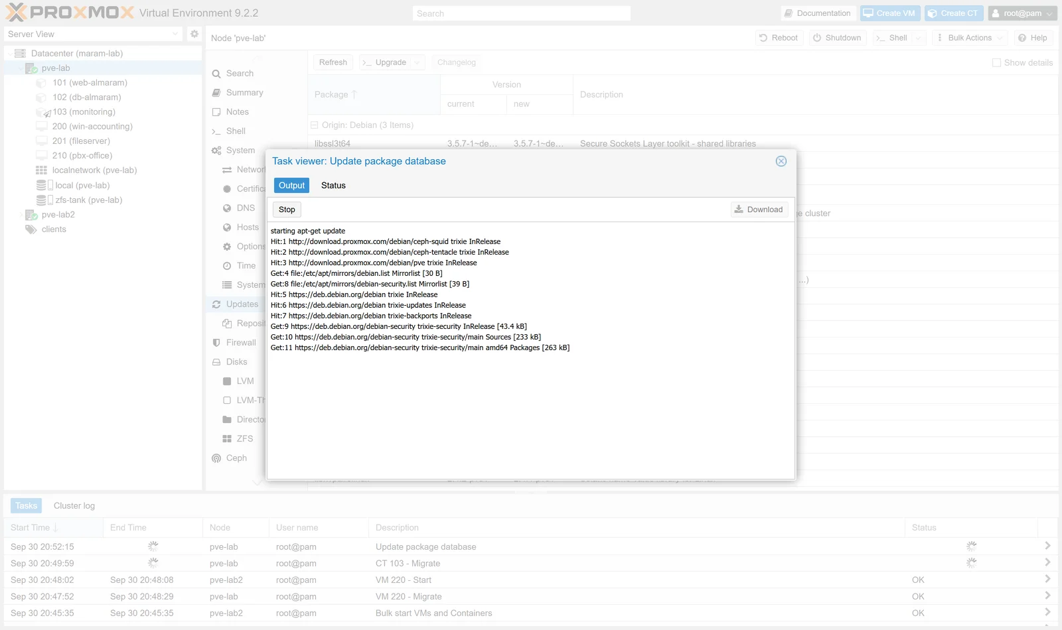Click the Hosts globe icon

coord(227,227)
